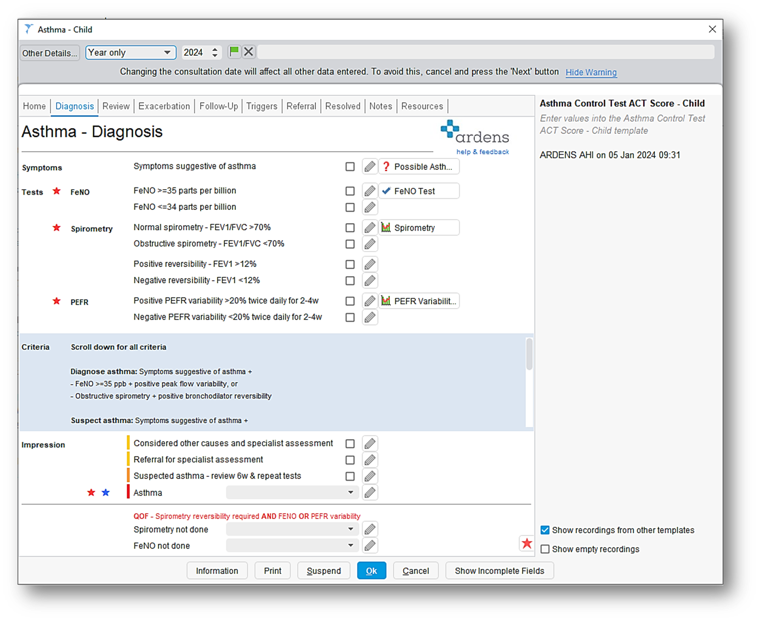Click the year 2024 spinner field
The height and width of the screenshot is (621, 759).
coord(201,53)
